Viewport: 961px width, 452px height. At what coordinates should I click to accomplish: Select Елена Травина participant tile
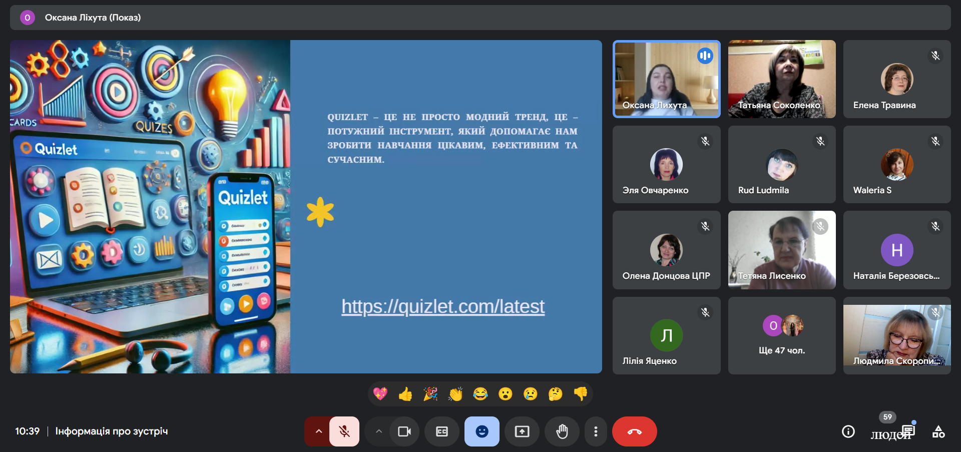pyautogui.click(x=897, y=79)
